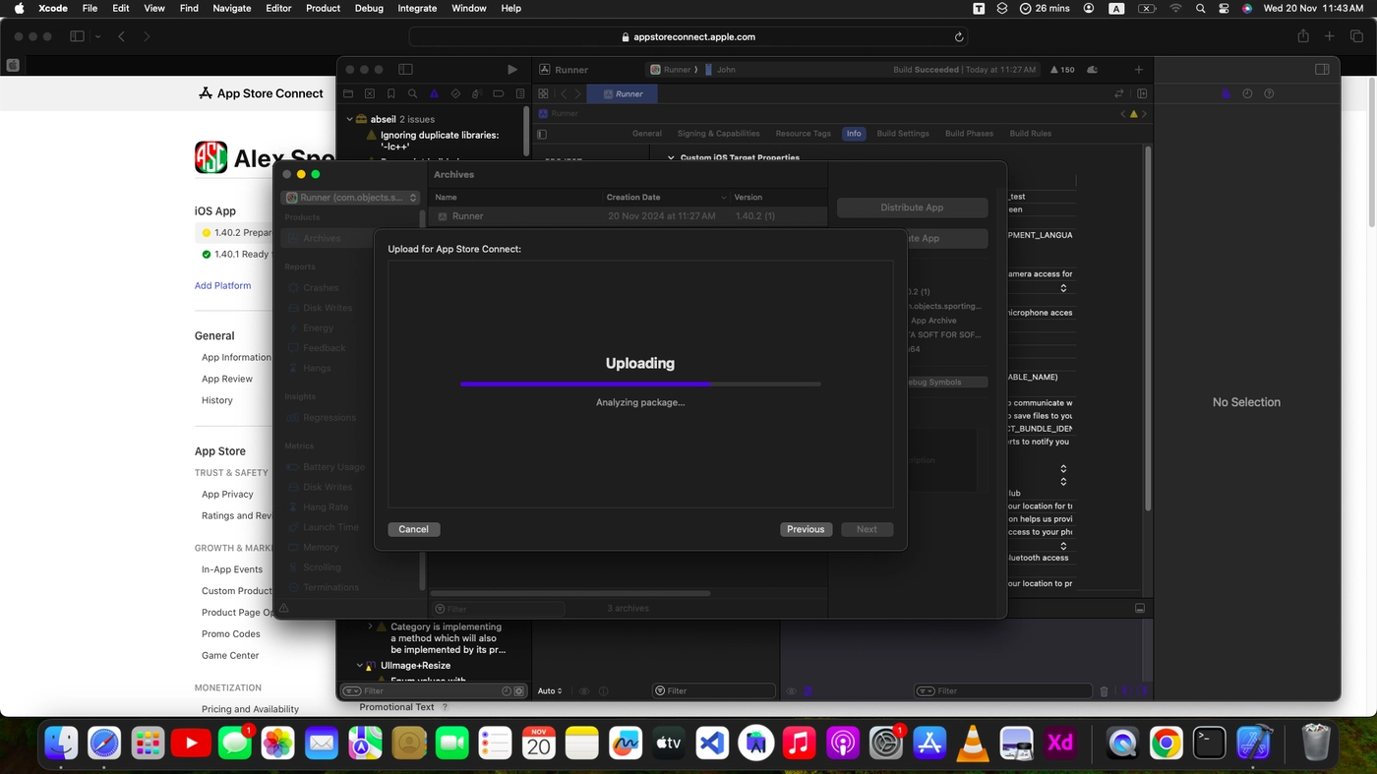Open VLC from the Dock
The height and width of the screenshot is (774, 1377).
click(x=973, y=743)
